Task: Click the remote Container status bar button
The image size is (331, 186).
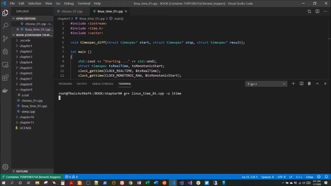Action: 31,177
